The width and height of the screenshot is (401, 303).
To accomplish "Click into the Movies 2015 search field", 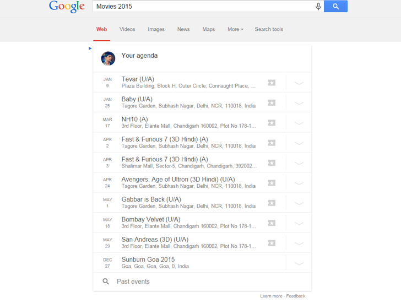I will pos(203,7).
